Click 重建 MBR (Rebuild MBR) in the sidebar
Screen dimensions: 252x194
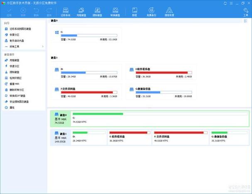click(12, 84)
